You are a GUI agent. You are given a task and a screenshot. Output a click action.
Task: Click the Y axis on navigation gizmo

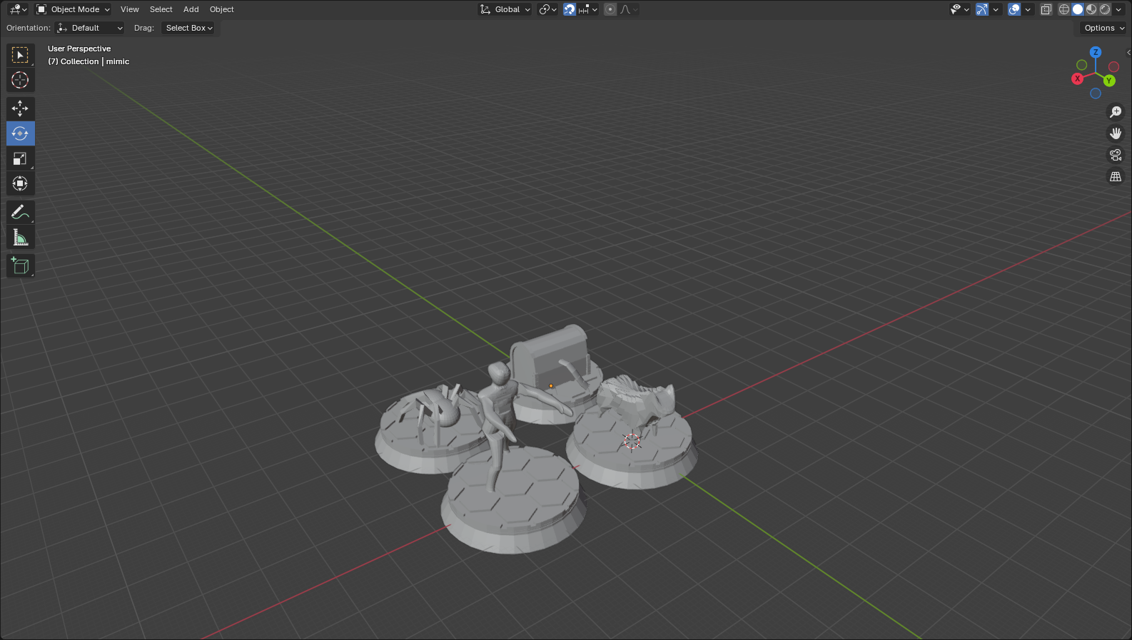click(x=1109, y=81)
